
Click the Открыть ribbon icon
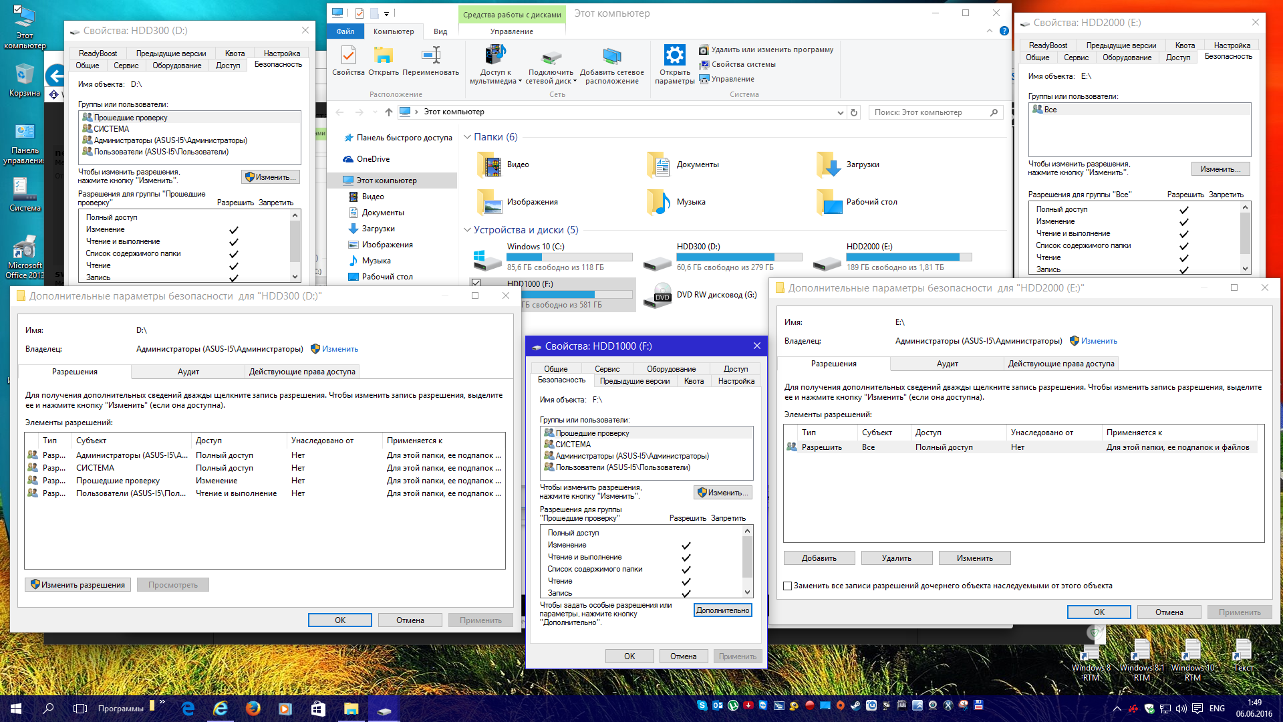point(384,61)
